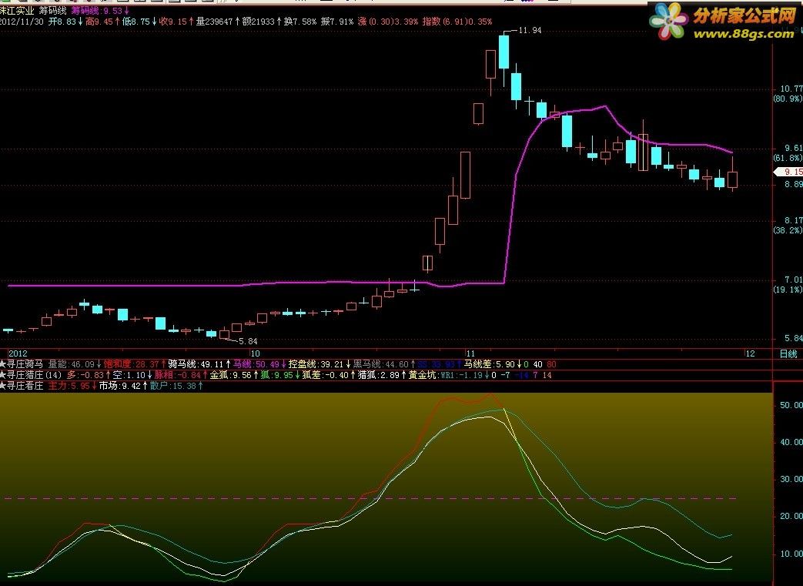Screen dimensions: 803x586
Task: Click the 量能:46.09 indicator value
Action: 75,364
